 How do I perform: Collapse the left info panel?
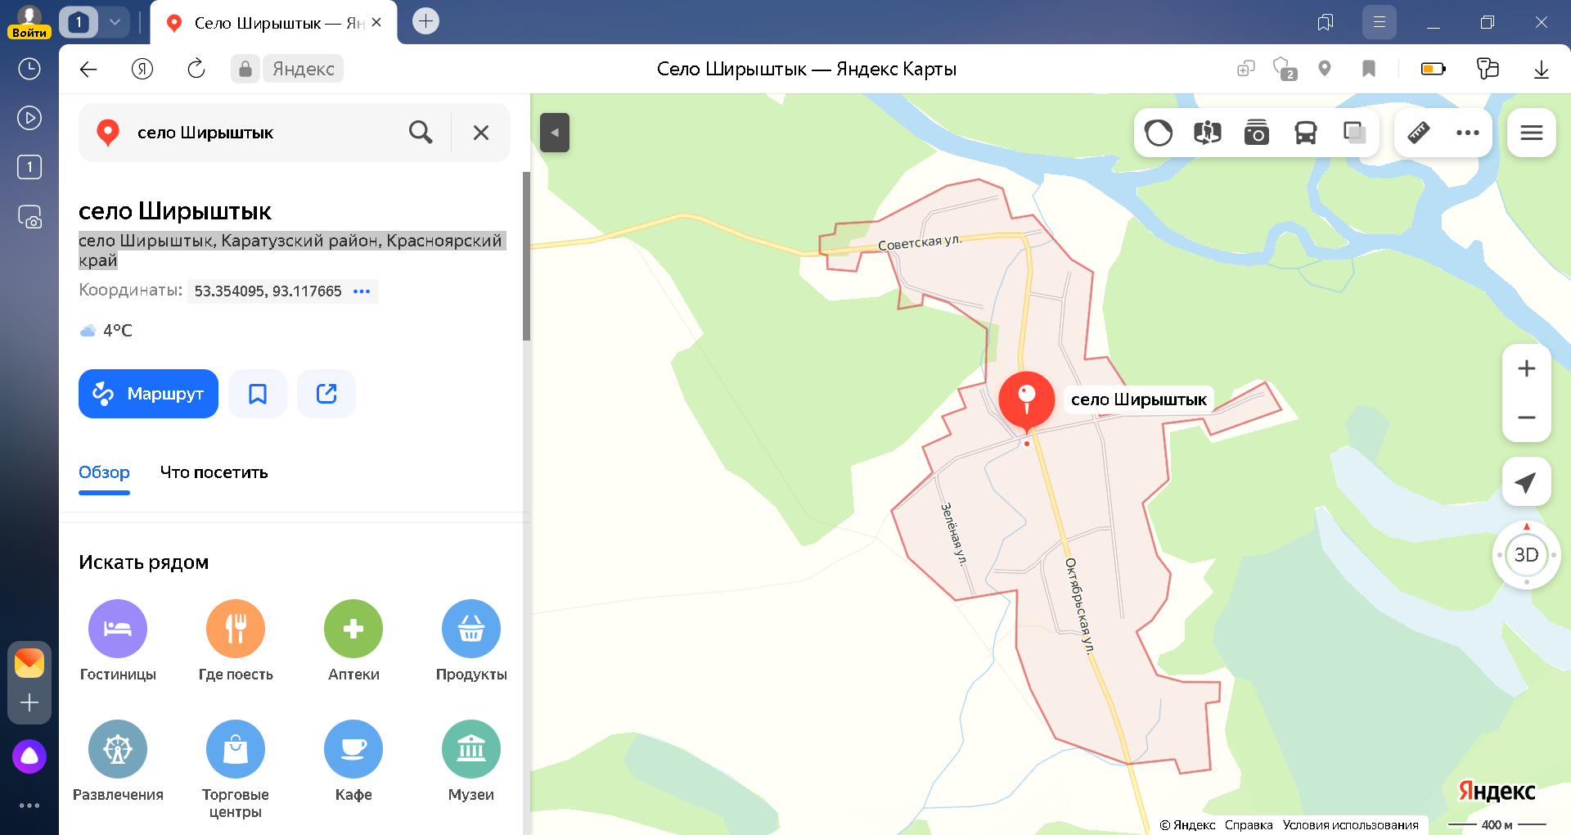(x=555, y=133)
